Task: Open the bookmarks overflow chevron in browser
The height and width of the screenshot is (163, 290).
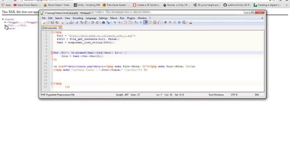Action: click(x=287, y=5)
